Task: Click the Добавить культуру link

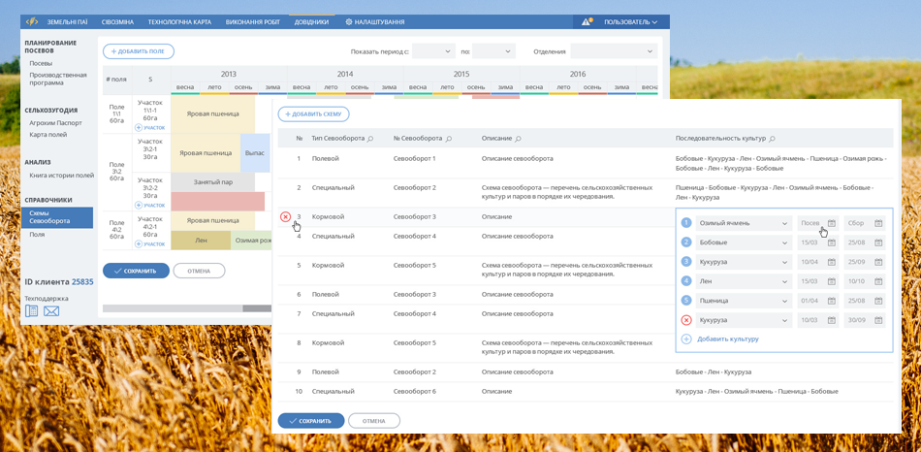Action: click(x=728, y=339)
